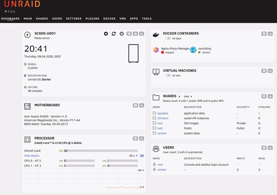Click the Motherboard board icon
Image resolution: width=277 pixels, height=195 pixels.
27,106
